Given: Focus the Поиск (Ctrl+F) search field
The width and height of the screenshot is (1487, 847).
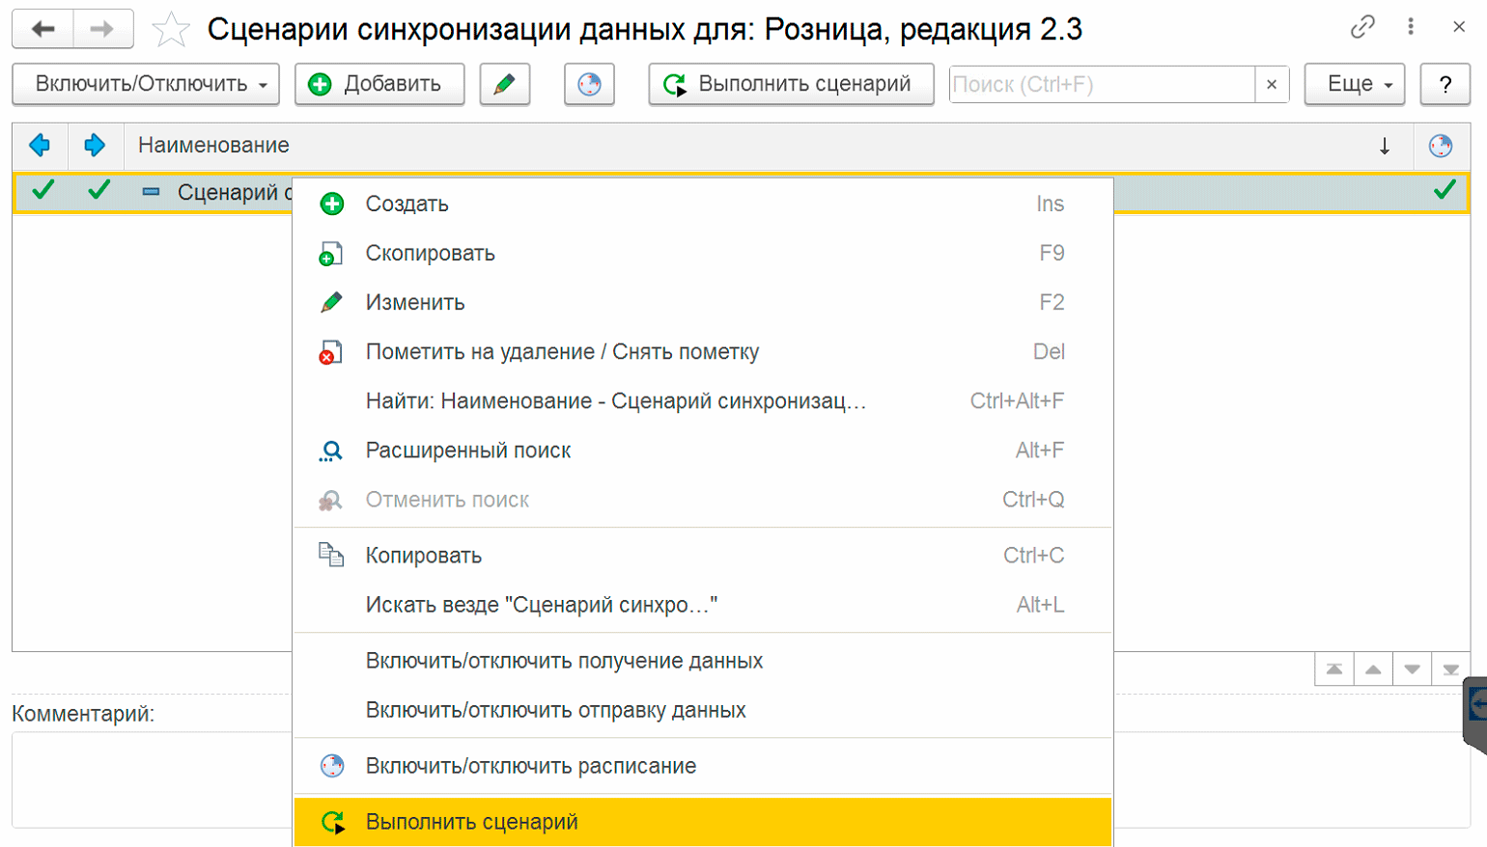Looking at the screenshot, I should point(1102,84).
